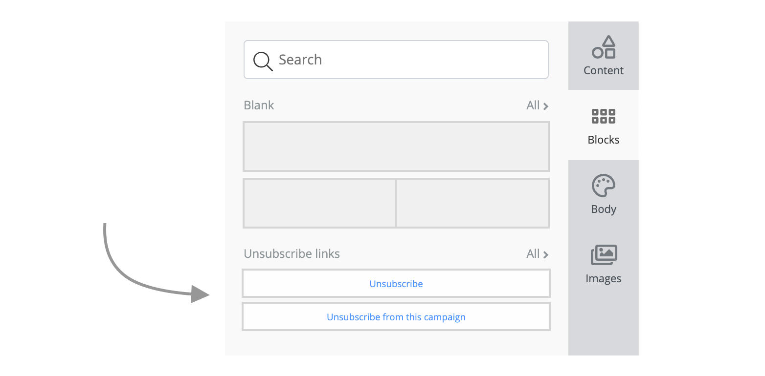Expand All next to the Blank section
This screenshot has width=765, height=376.
(x=537, y=105)
